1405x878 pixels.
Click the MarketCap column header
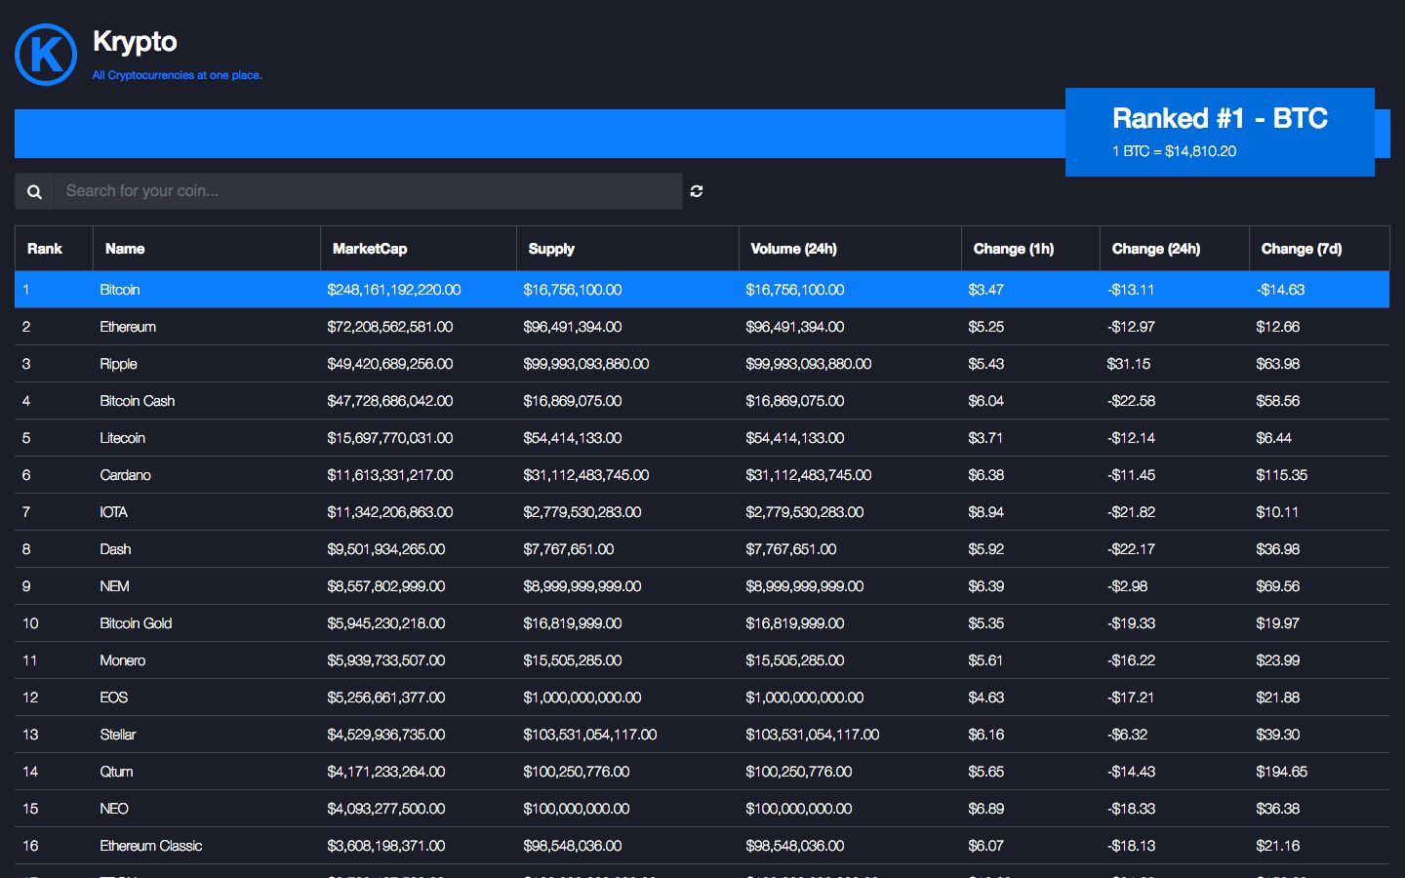pyautogui.click(x=370, y=249)
